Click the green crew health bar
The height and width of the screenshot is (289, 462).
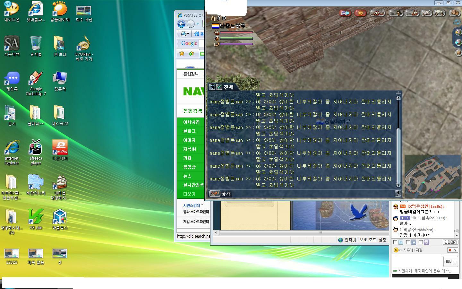click(x=236, y=38)
